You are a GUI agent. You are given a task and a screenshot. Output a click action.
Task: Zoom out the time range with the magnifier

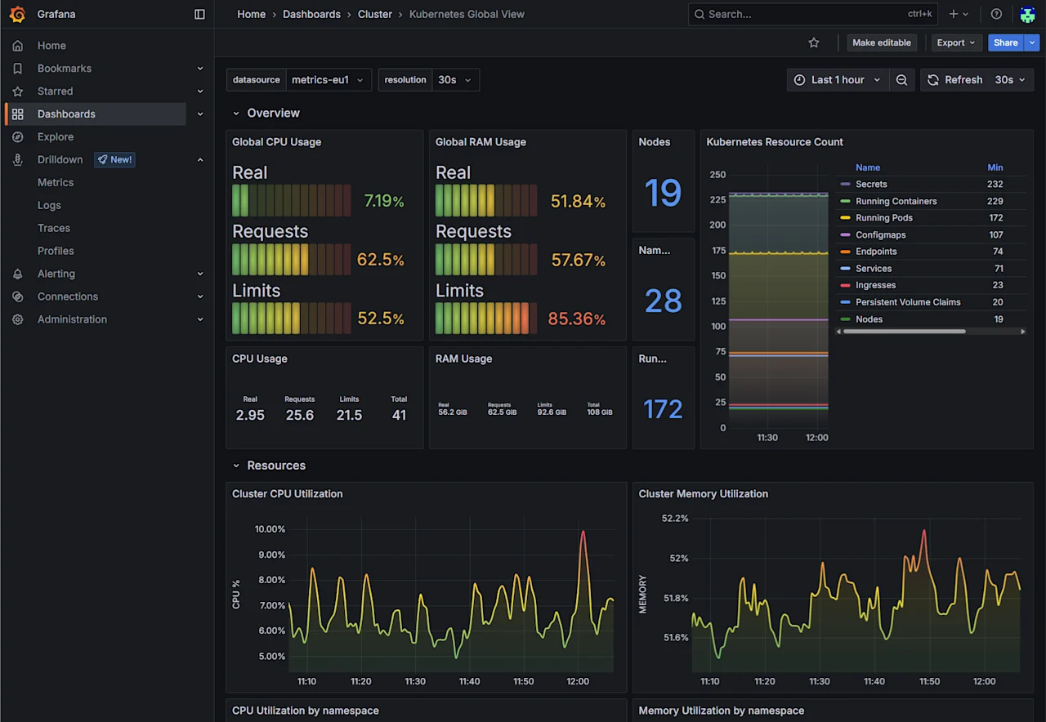click(902, 79)
